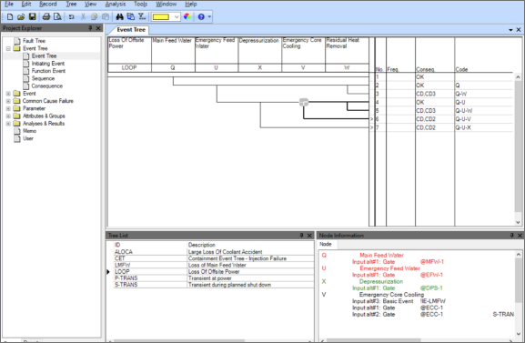525x343 pixels.
Task: Click the blue Help question icon
Action: click(x=201, y=16)
